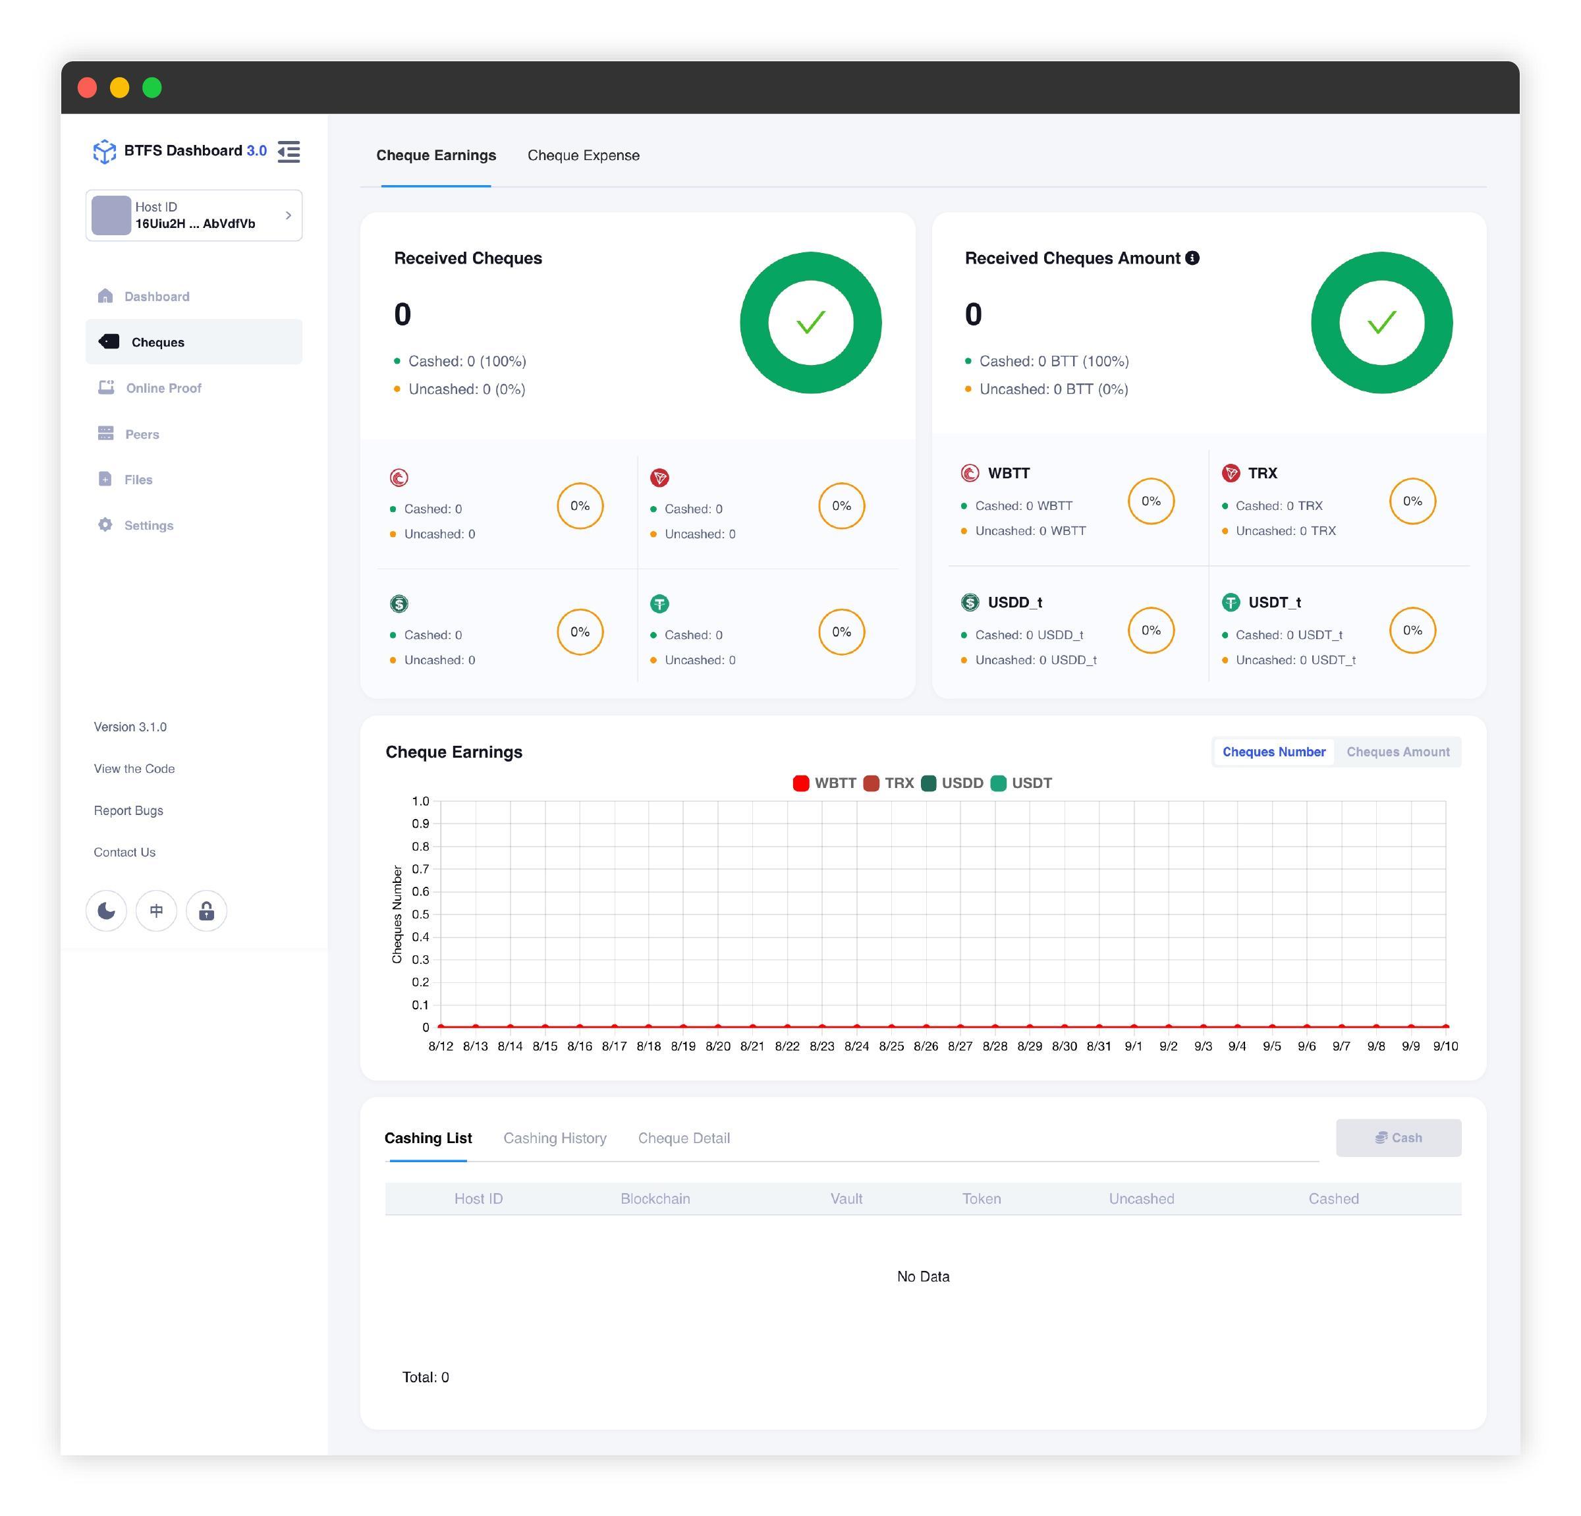Image resolution: width=1581 pixels, height=1516 pixels.
Task: Click WBTT 0% progress circle in Cheques Amount
Action: point(1151,501)
